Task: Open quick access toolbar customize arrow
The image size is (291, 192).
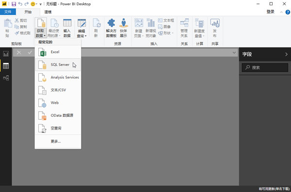Action: 41,4
